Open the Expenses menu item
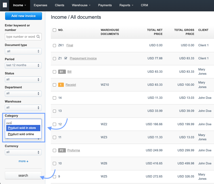The width and height of the screenshot is (214, 184). click(x=40, y=5)
